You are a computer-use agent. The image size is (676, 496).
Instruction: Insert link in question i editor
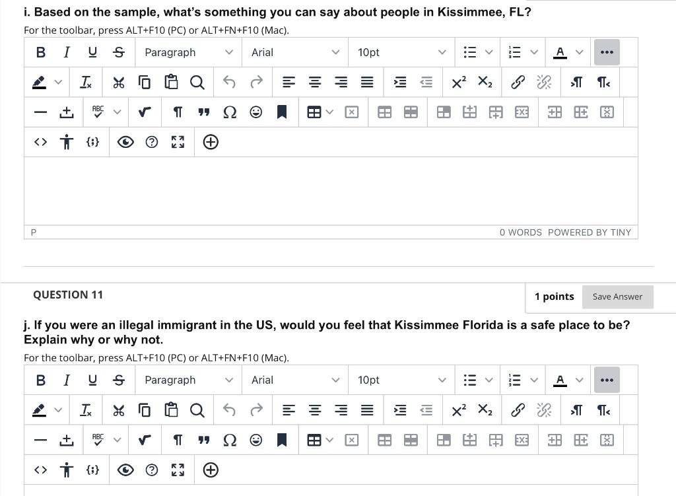(518, 82)
